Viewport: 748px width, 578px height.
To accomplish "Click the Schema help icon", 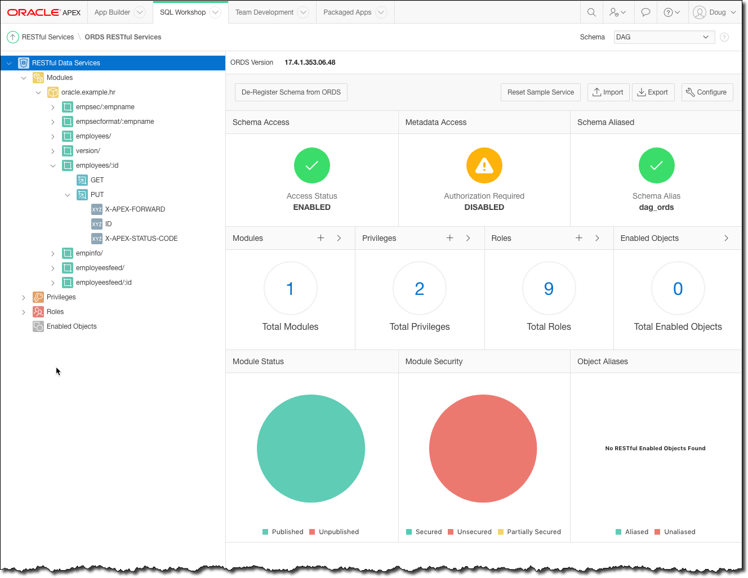I will [724, 37].
